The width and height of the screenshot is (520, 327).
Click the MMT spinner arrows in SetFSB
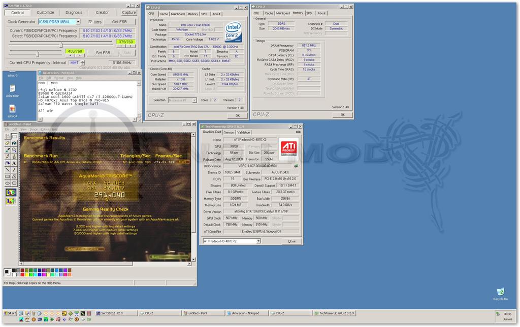[x=83, y=62]
